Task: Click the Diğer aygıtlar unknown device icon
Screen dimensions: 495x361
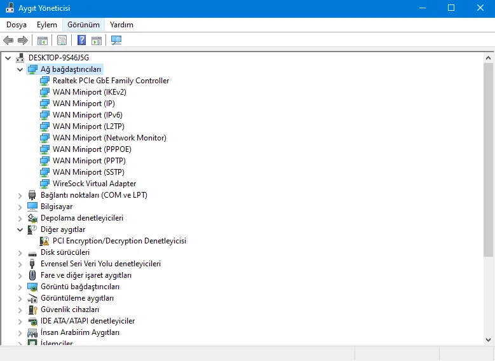Action: pyautogui.click(x=32, y=229)
